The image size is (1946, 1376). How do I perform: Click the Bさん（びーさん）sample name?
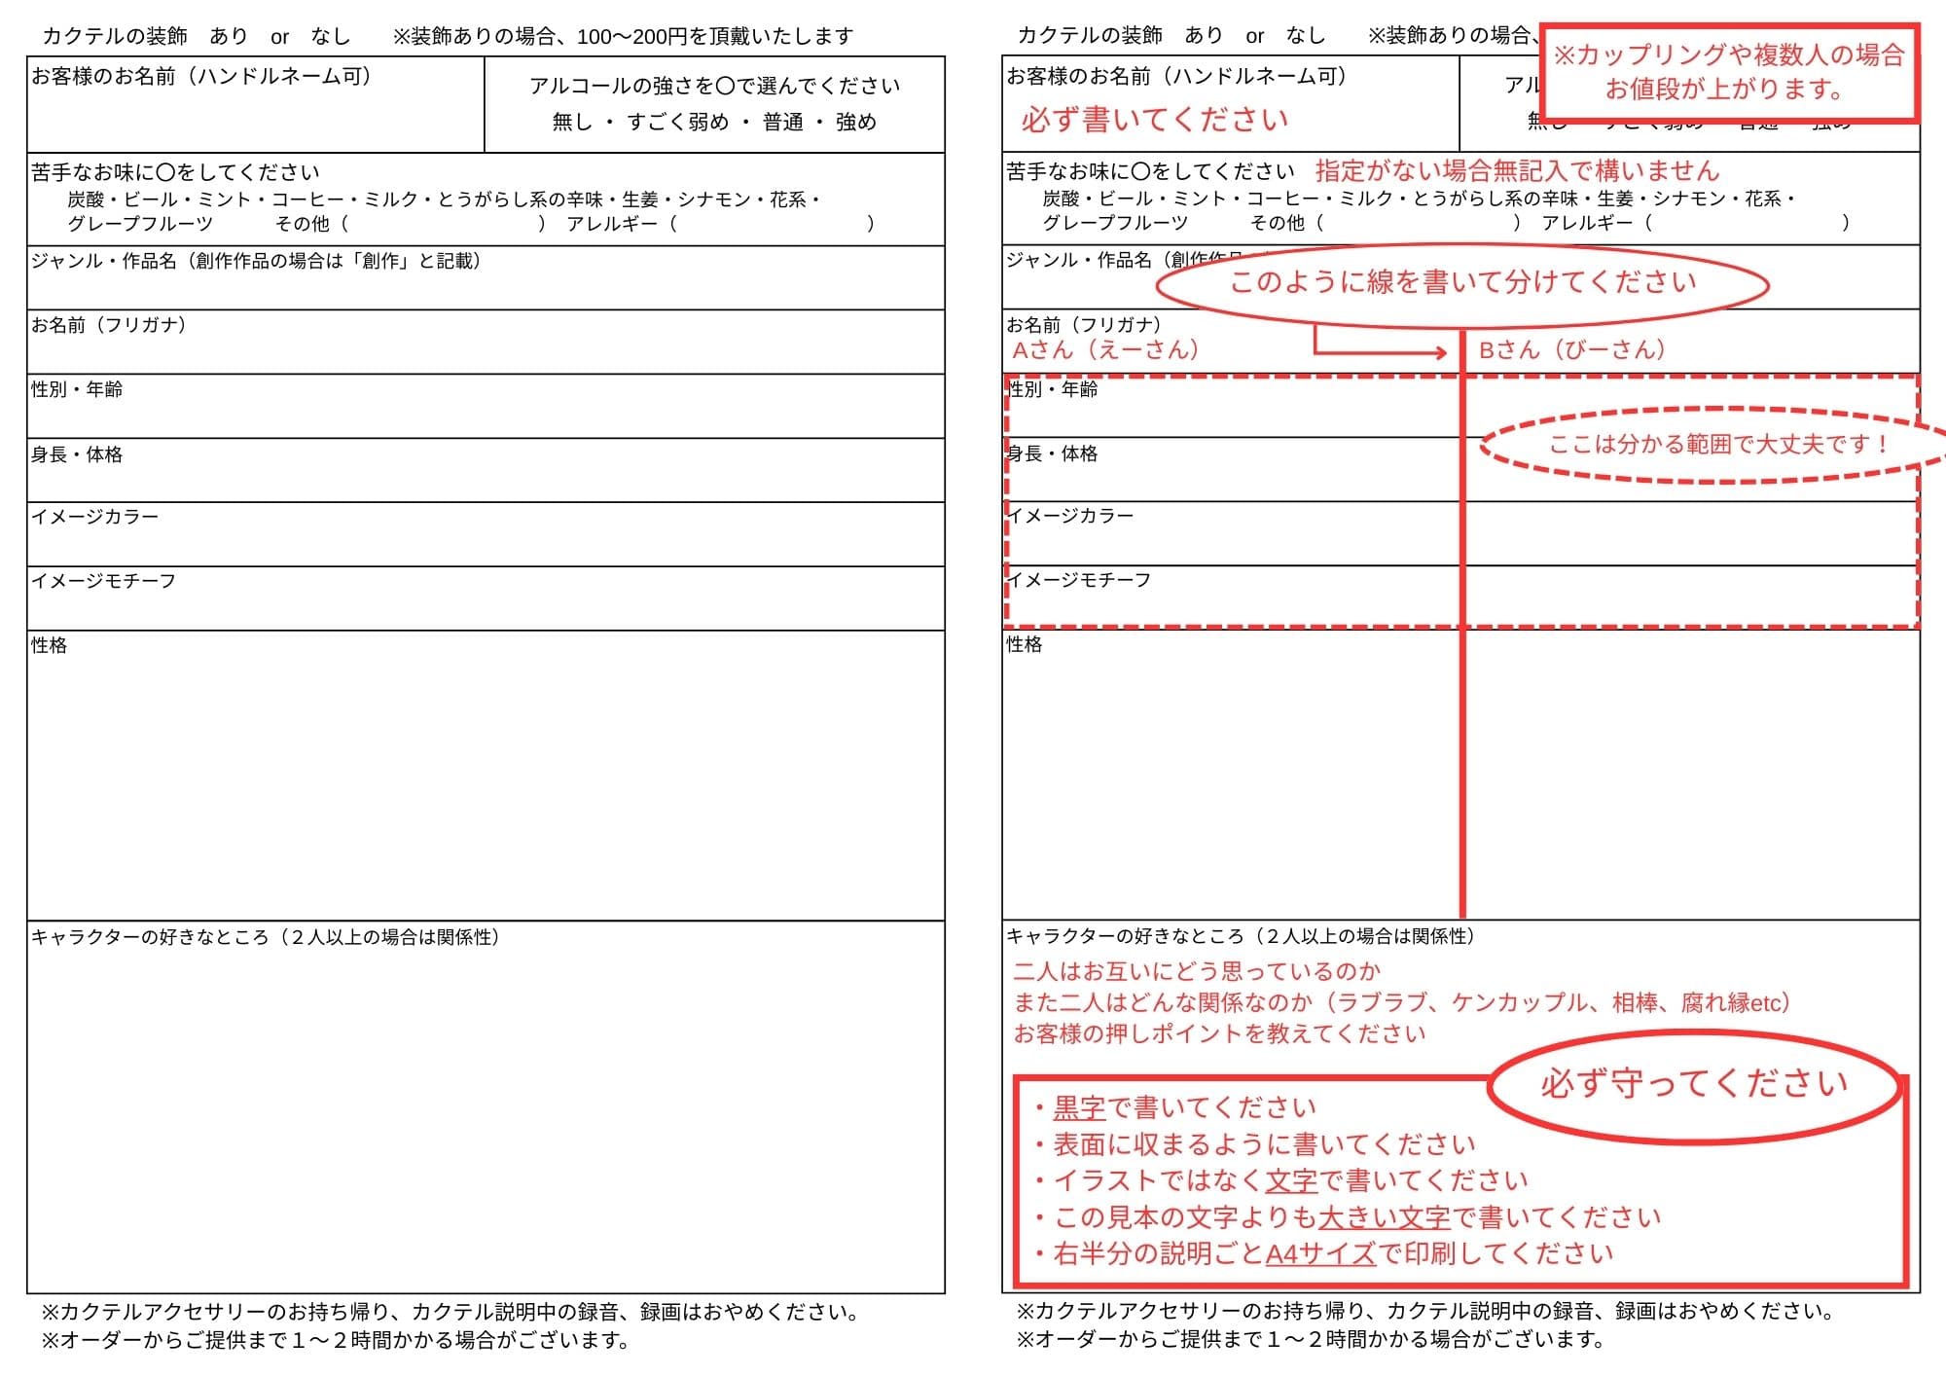click(1571, 349)
